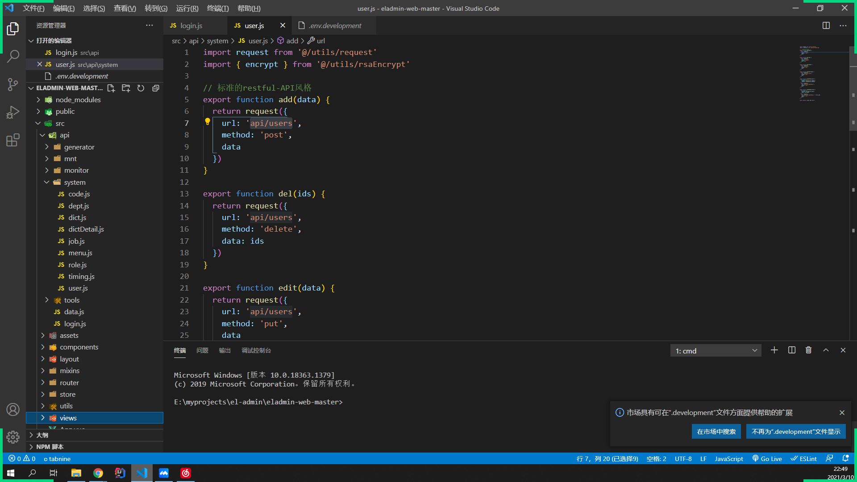
Task: Open the Accounts menu in activity bar
Action: tap(13, 409)
